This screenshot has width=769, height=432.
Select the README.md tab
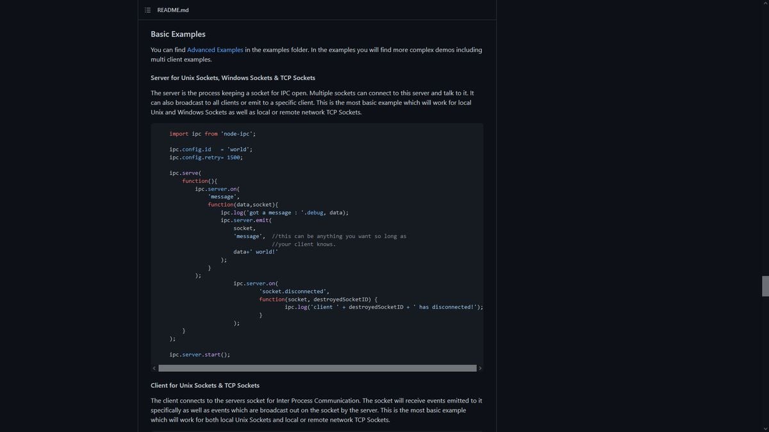(x=172, y=10)
